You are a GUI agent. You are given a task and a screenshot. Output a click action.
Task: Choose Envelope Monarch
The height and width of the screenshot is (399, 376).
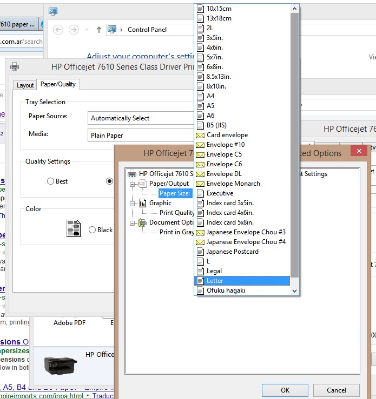(242, 184)
